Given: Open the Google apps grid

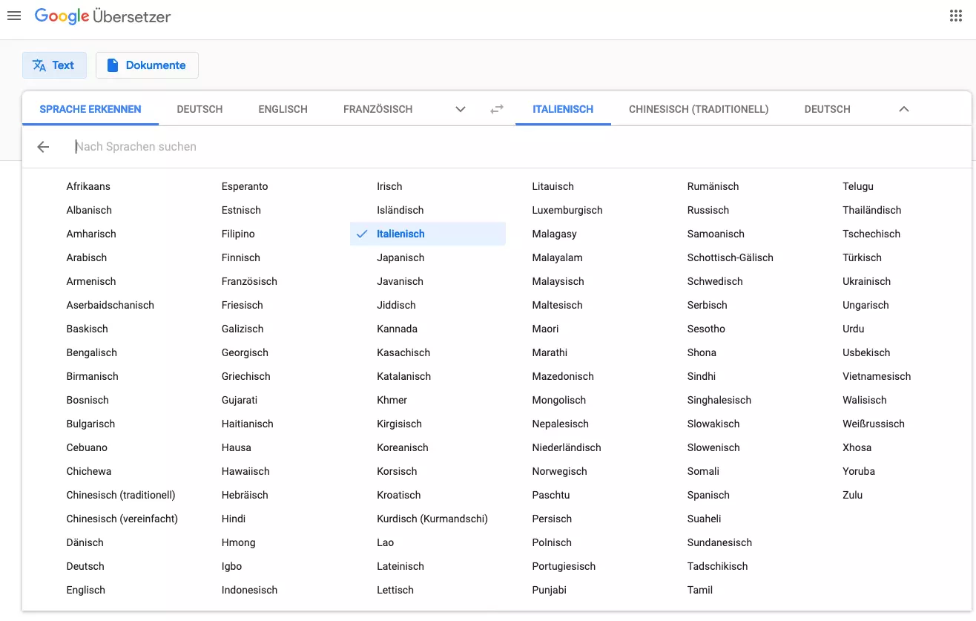Looking at the screenshot, I should click(x=956, y=16).
